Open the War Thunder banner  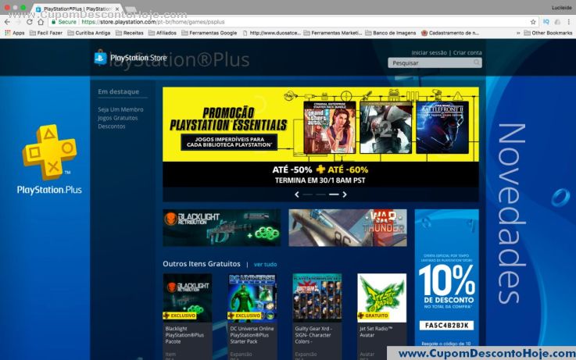pos(348,228)
